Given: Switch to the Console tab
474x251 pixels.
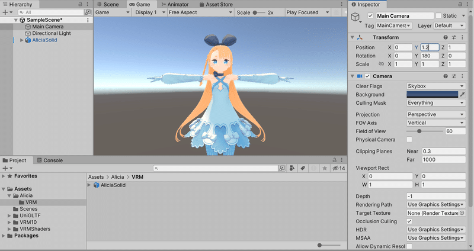Looking at the screenshot, I should coord(50,160).
